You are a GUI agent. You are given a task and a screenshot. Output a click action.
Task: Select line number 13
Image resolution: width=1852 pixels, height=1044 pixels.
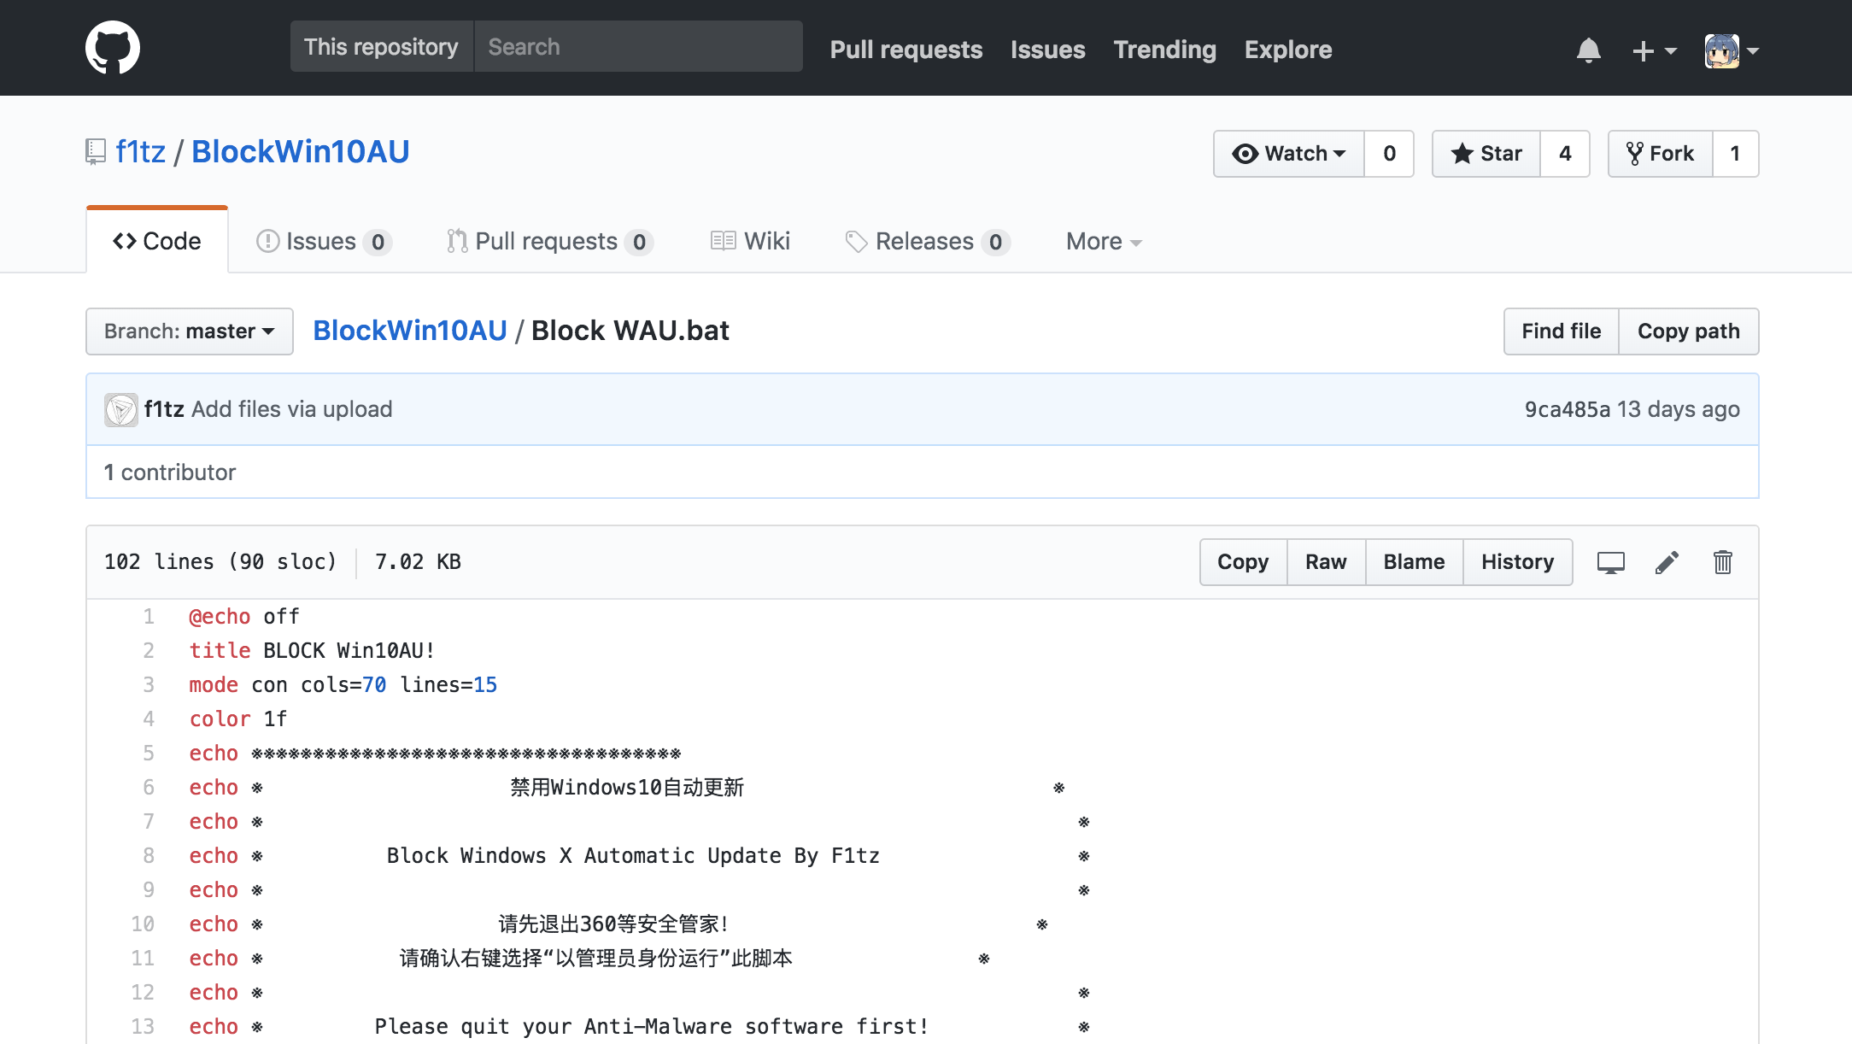[x=143, y=1027]
